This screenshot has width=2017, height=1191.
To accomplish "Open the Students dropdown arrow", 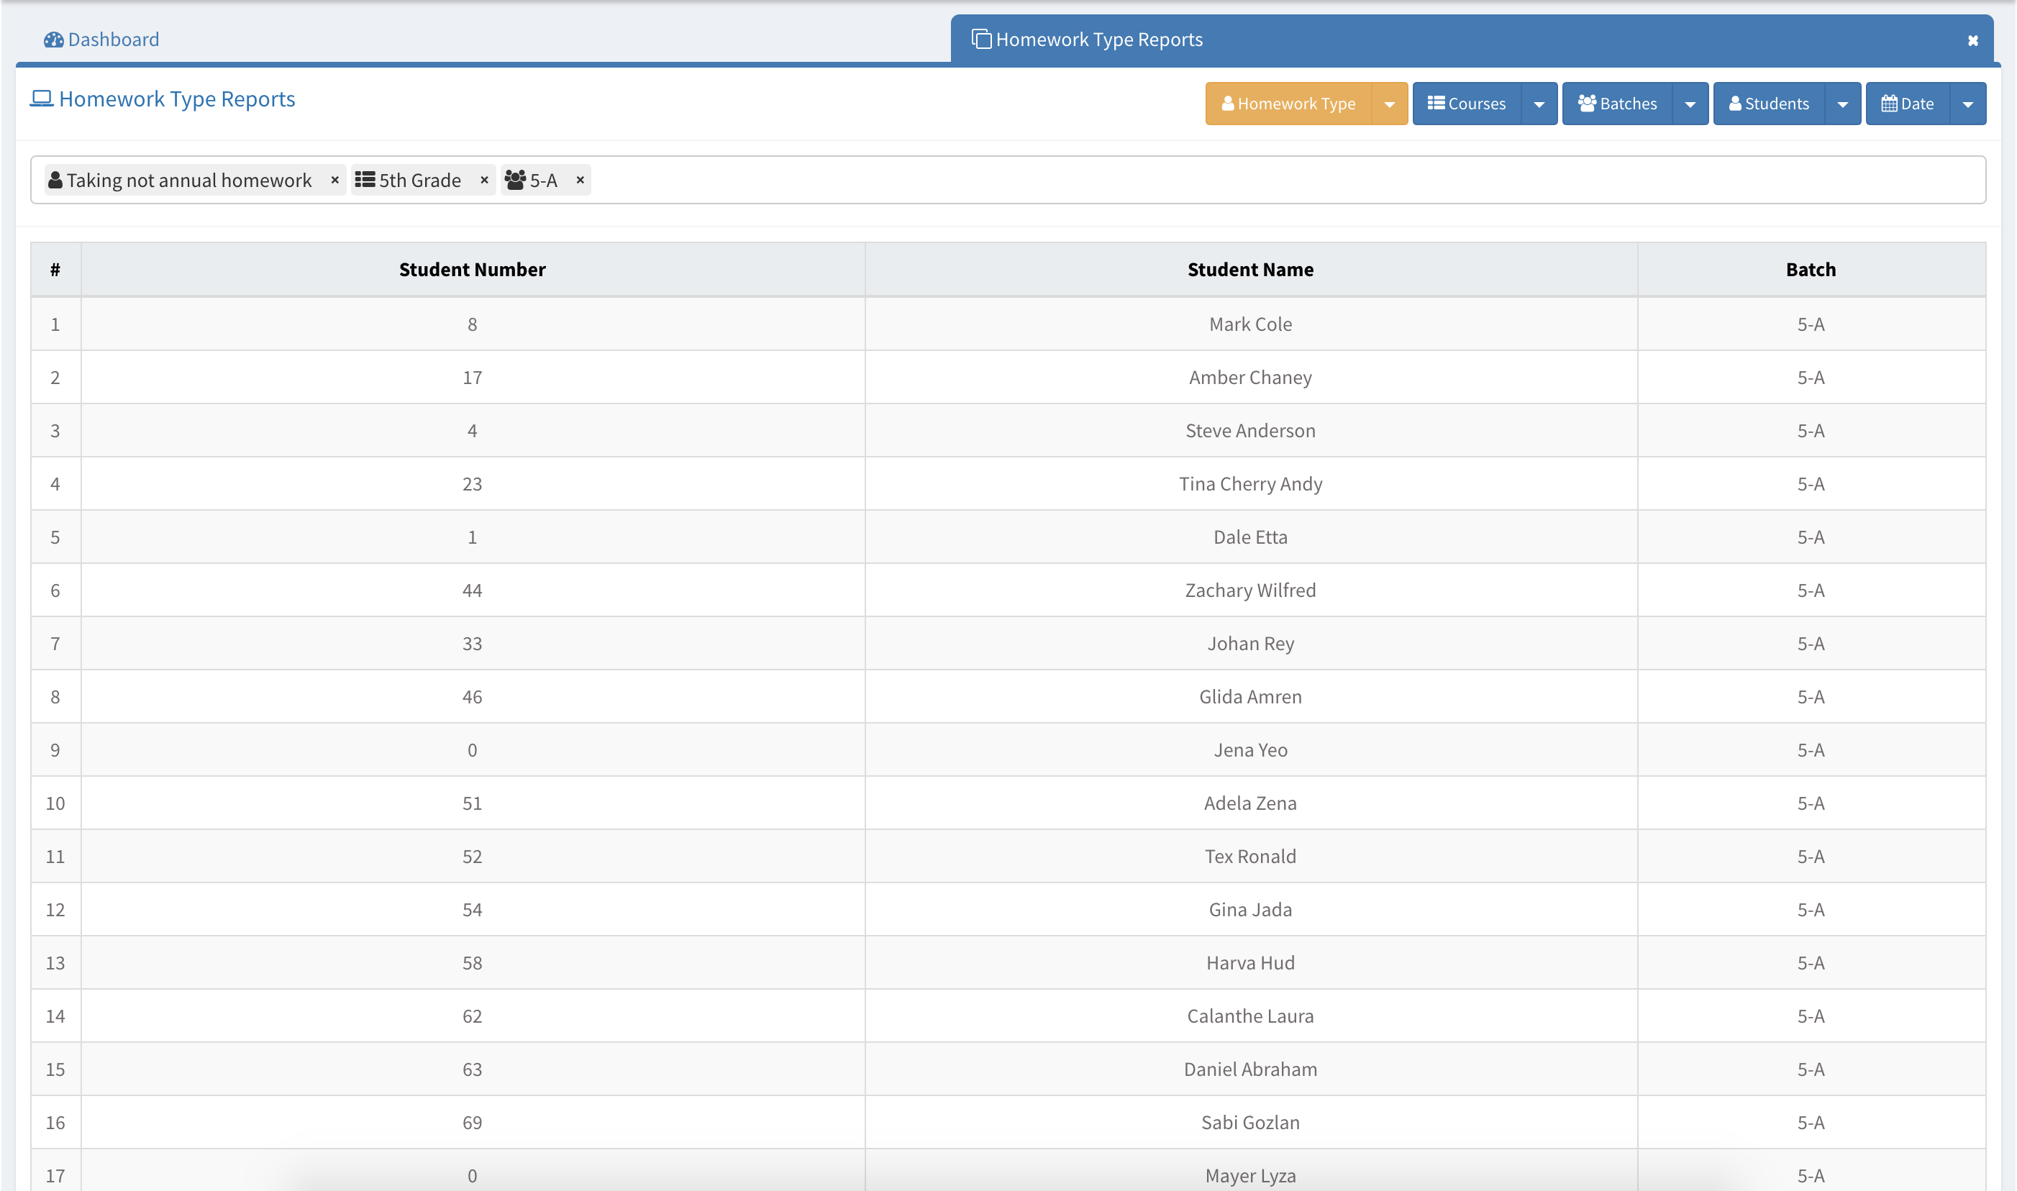I will click(1842, 104).
